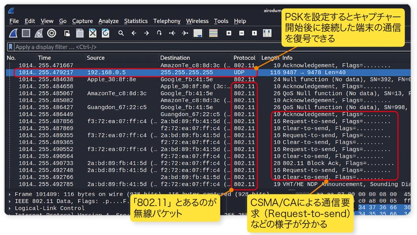
Task: Restart the current capture
Action: (39, 33)
